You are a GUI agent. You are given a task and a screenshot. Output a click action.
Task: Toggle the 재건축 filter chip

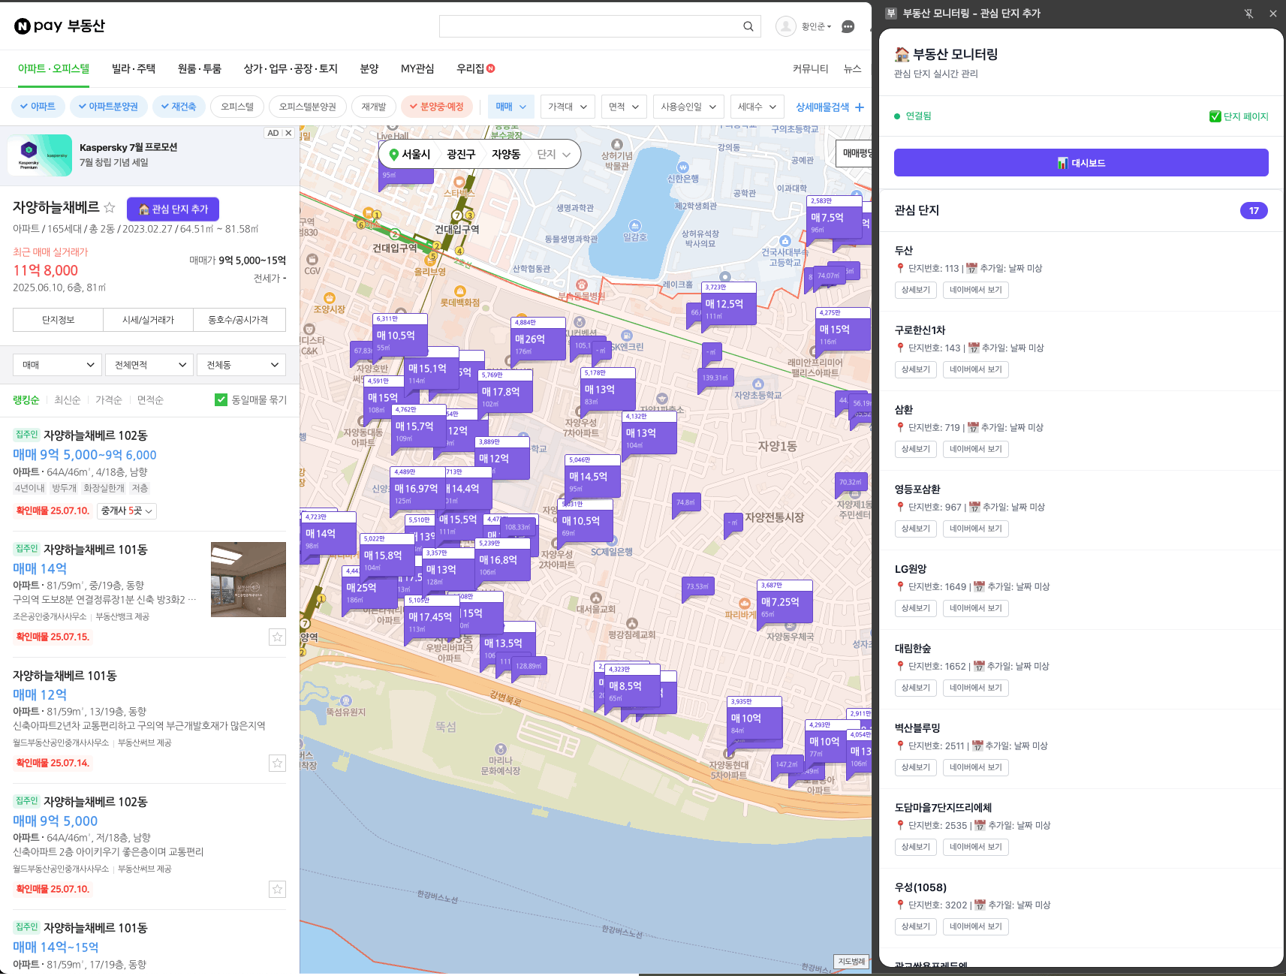coord(179,107)
